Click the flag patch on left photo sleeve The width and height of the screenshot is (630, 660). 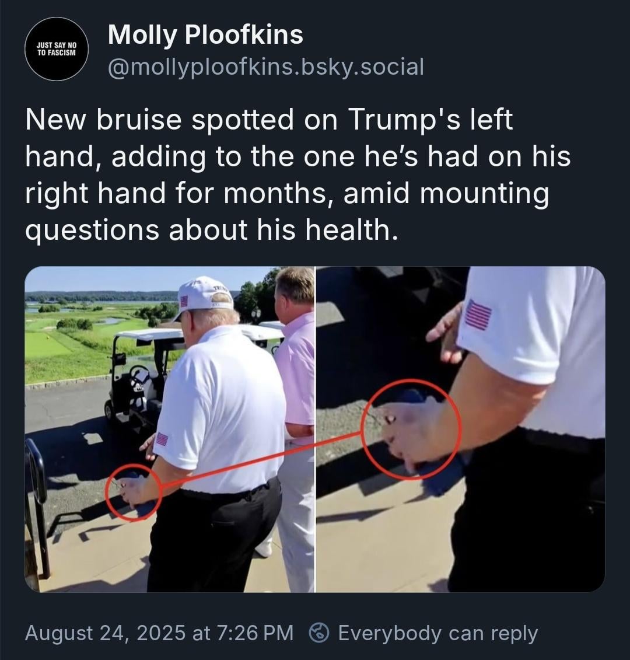coord(162,439)
